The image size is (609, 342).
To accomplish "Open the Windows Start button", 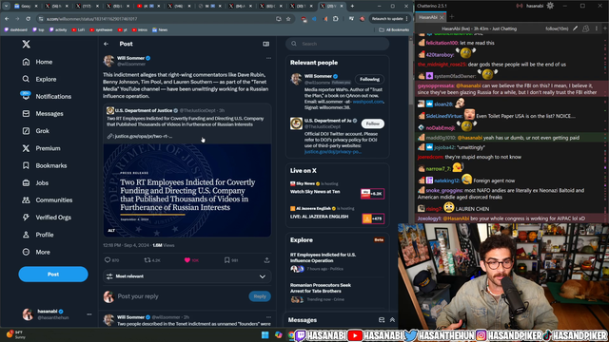I will click(265, 335).
